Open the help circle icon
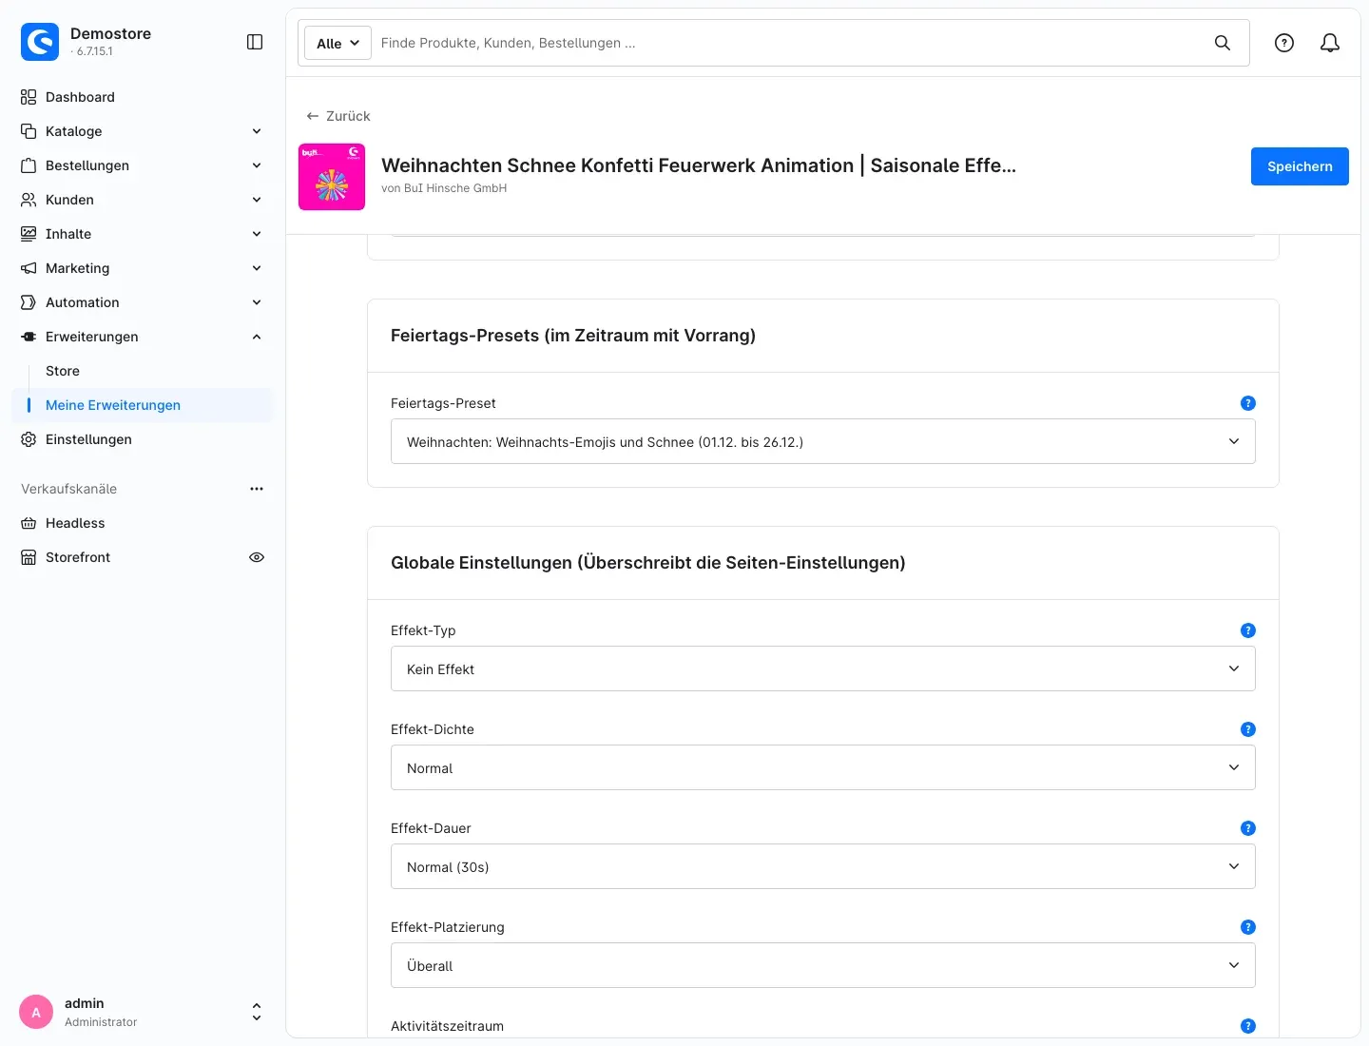This screenshot has width=1369, height=1046. coord(1284,43)
